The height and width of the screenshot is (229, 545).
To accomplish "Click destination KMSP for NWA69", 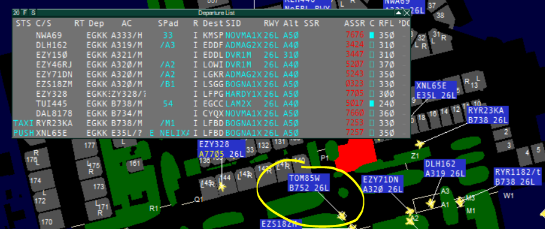I will point(214,35).
